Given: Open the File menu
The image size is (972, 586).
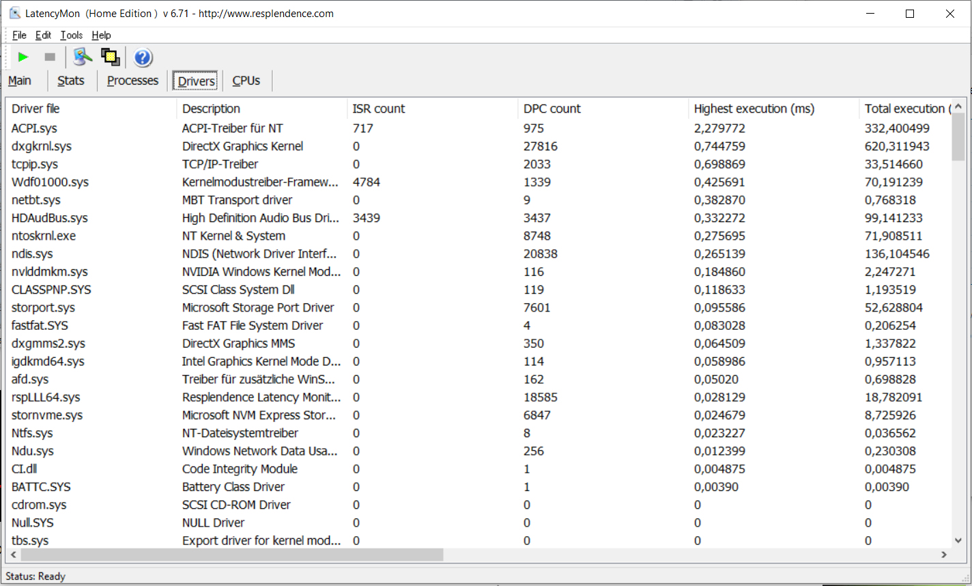Looking at the screenshot, I should pyautogui.click(x=19, y=36).
